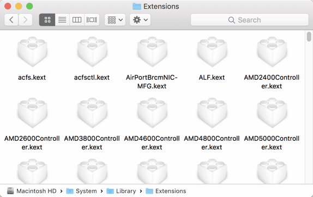Viewport: 313px width, 197px height.
Task: Select the AMD2600Controller.kext icon
Action: 32,112
